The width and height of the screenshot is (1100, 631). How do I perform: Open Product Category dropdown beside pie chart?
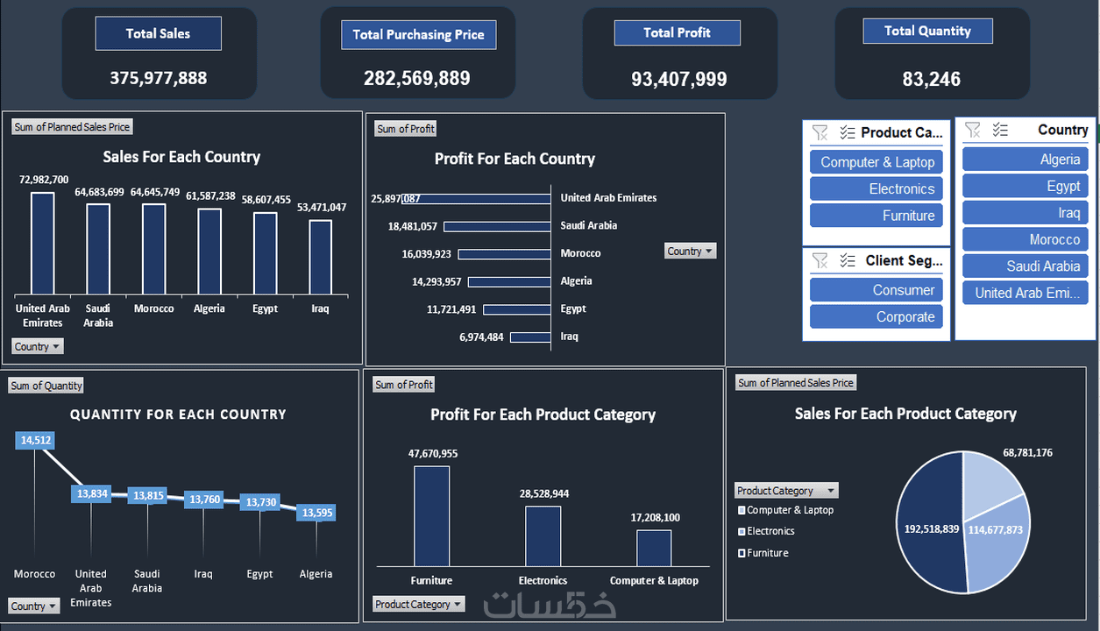coord(786,491)
